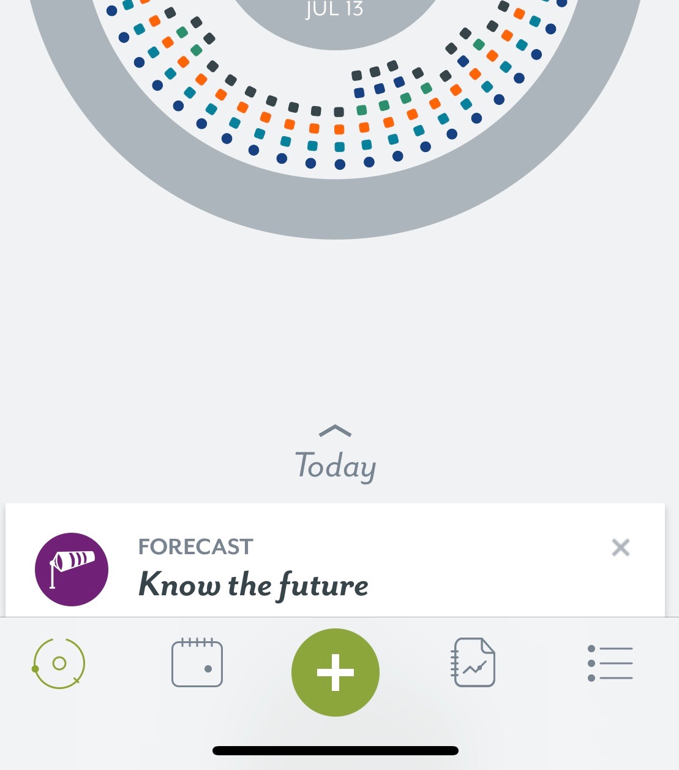
Task: Tap the rightmost green square marker
Action: tap(479, 44)
